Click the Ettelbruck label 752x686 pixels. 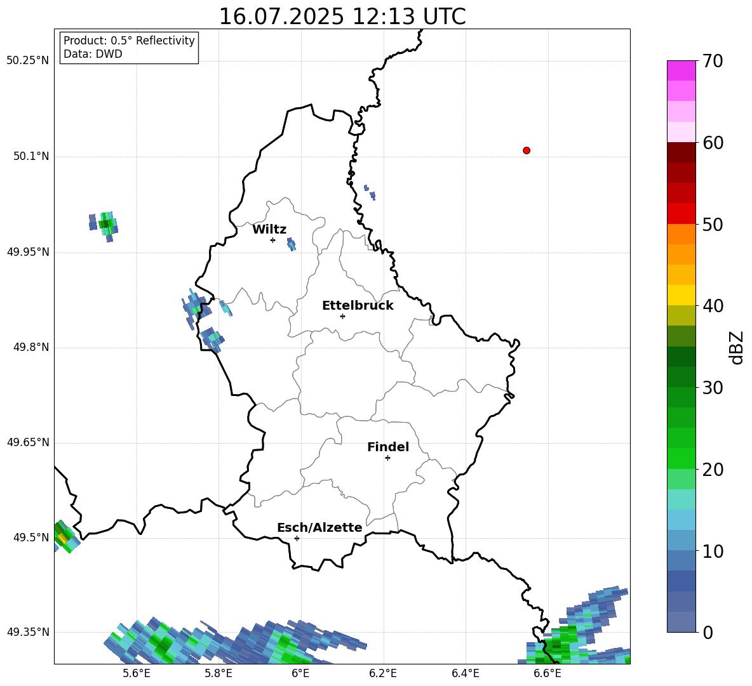tap(358, 306)
